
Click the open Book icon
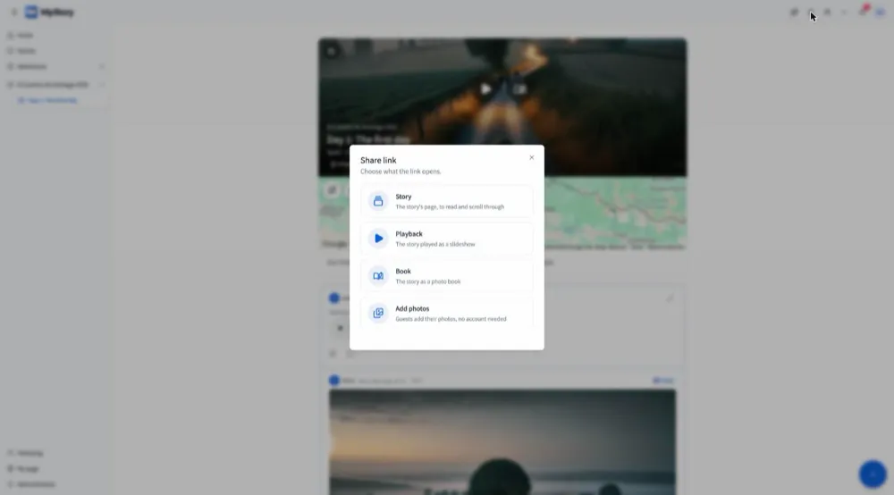(378, 276)
